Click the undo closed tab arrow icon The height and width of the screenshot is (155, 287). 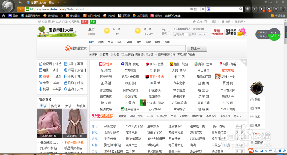tap(20, 3)
